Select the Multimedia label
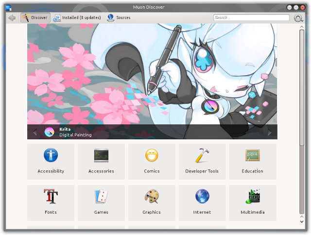The height and width of the screenshot is (235, 311). click(253, 212)
